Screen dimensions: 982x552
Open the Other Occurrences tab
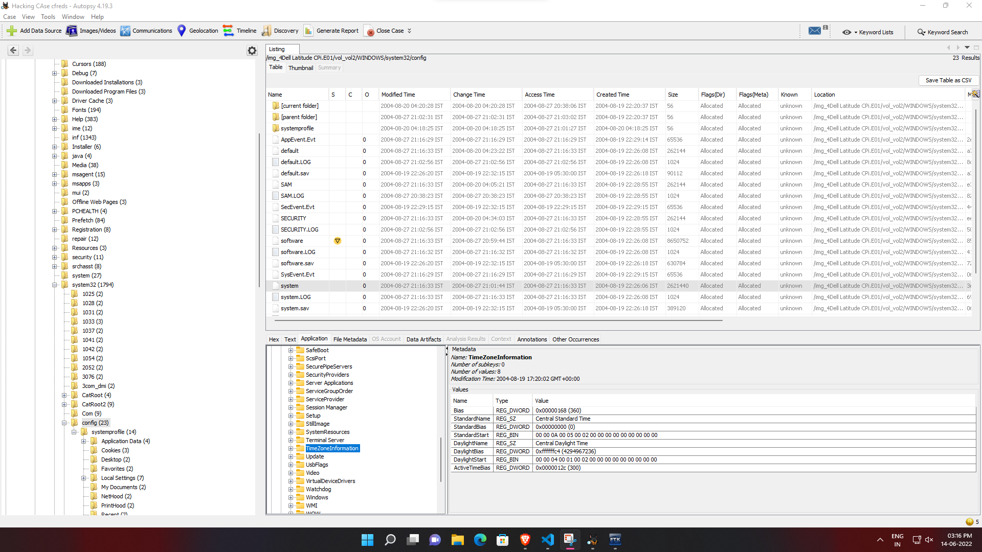tap(575, 339)
